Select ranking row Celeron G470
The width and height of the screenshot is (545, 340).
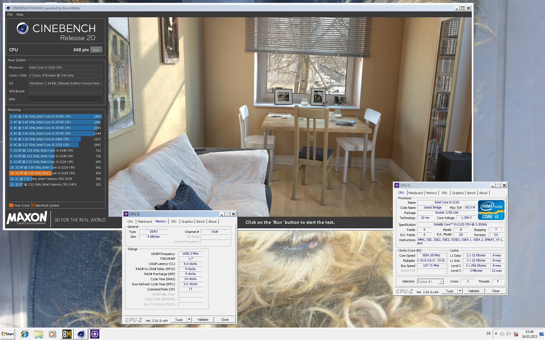(55, 184)
